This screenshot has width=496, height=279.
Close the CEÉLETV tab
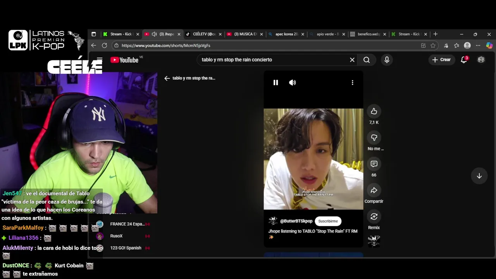point(220,34)
